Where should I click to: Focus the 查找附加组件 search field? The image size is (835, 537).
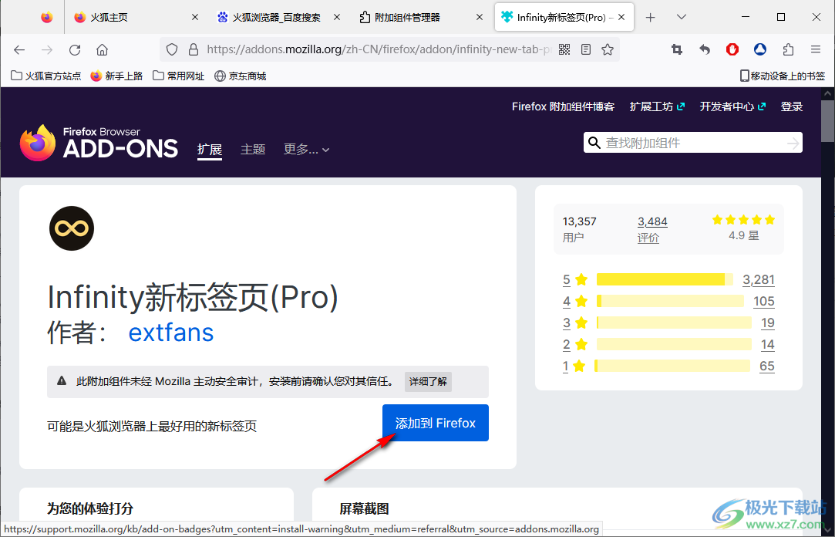point(693,143)
